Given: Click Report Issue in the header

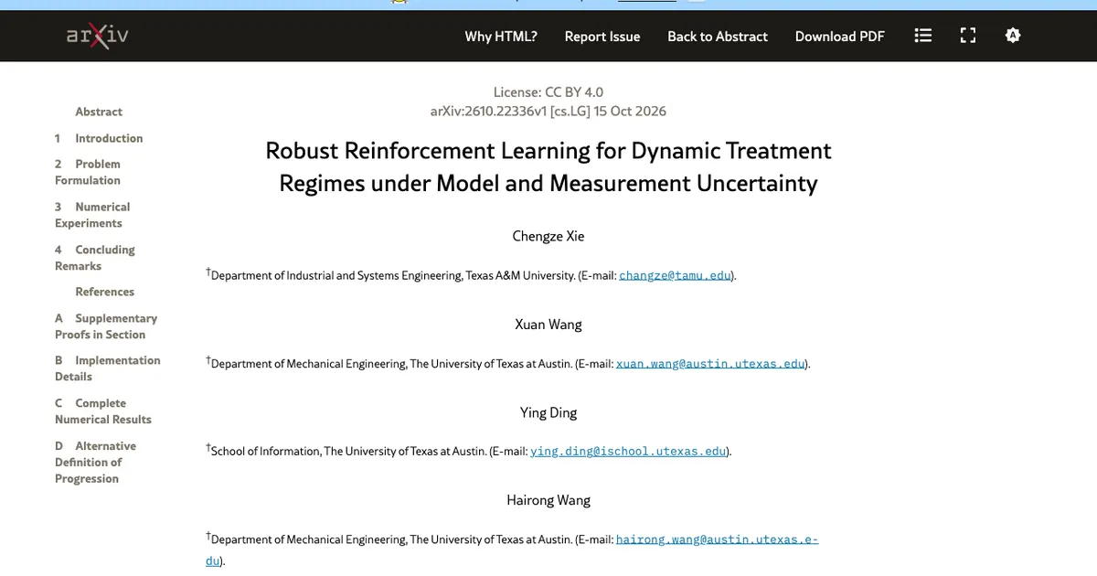Looking at the screenshot, I should point(602,37).
